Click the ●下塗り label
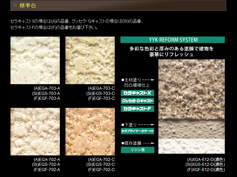 129,125
